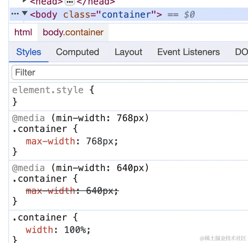Switch to the Styles tab

(x=29, y=52)
